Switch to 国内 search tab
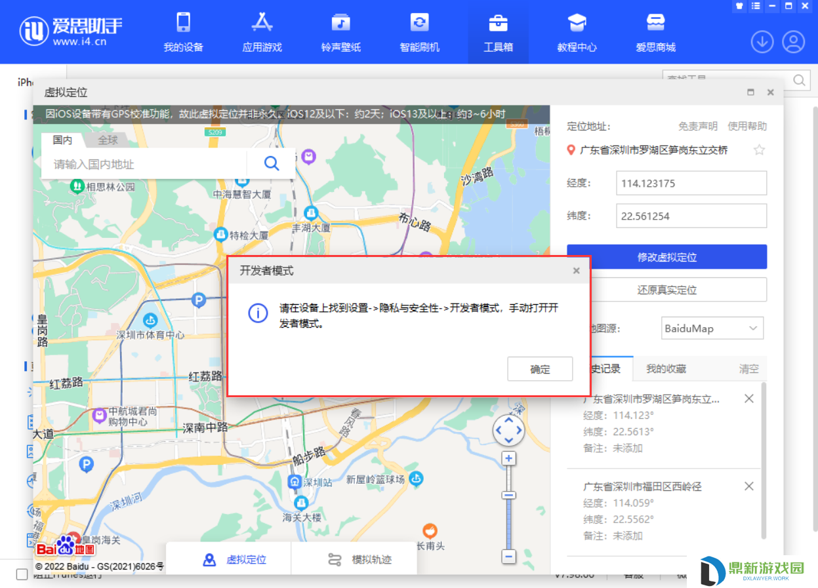 point(62,140)
